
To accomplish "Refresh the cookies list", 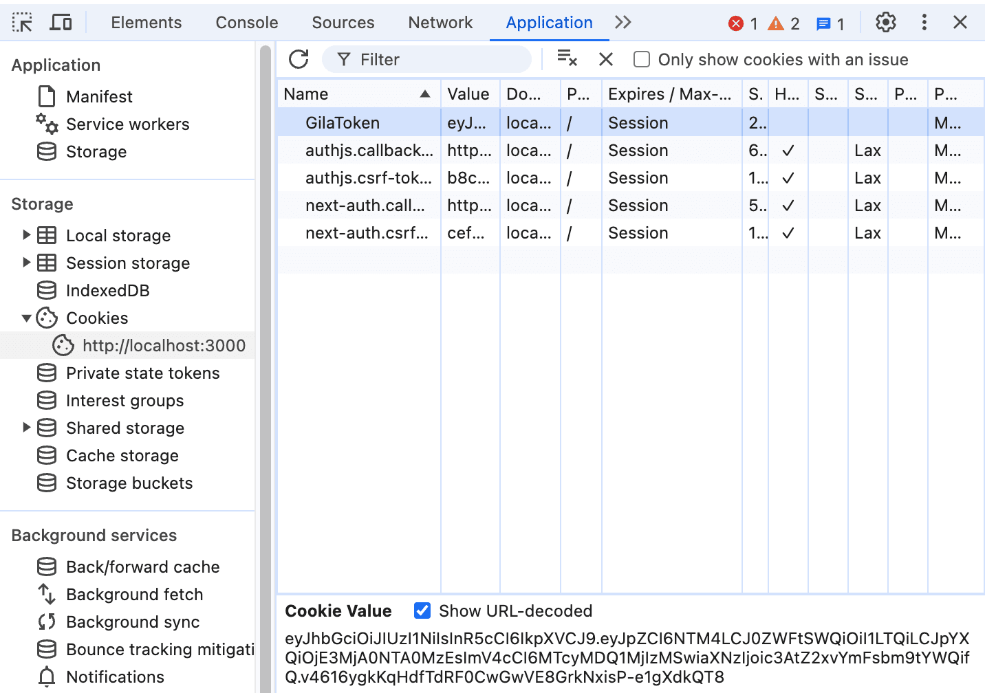I will click(299, 60).
